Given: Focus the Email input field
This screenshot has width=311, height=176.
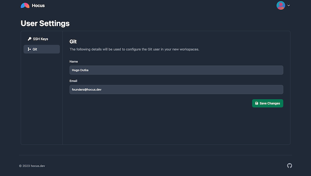Looking at the screenshot, I should (x=176, y=89).
